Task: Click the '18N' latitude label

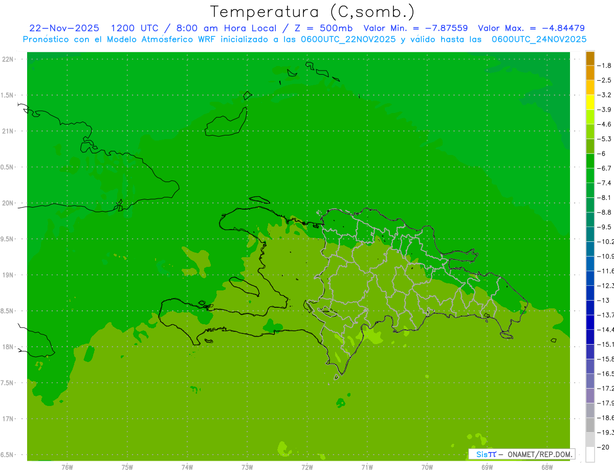Action: coord(8,347)
